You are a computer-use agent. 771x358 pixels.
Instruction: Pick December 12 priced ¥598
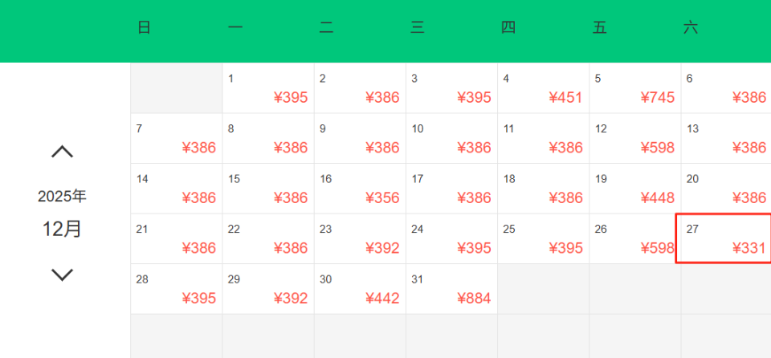[x=634, y=138]
